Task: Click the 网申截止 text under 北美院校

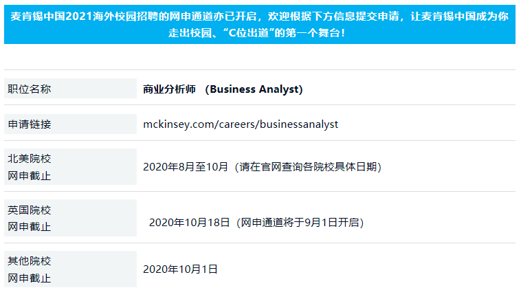Action: 30,176
